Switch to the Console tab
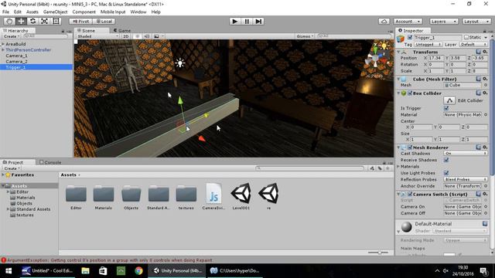The image size is (495, 278). coord(50,162)
